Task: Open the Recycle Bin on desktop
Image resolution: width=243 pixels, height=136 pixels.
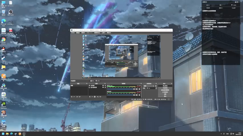Action: [x=3, y=13]
